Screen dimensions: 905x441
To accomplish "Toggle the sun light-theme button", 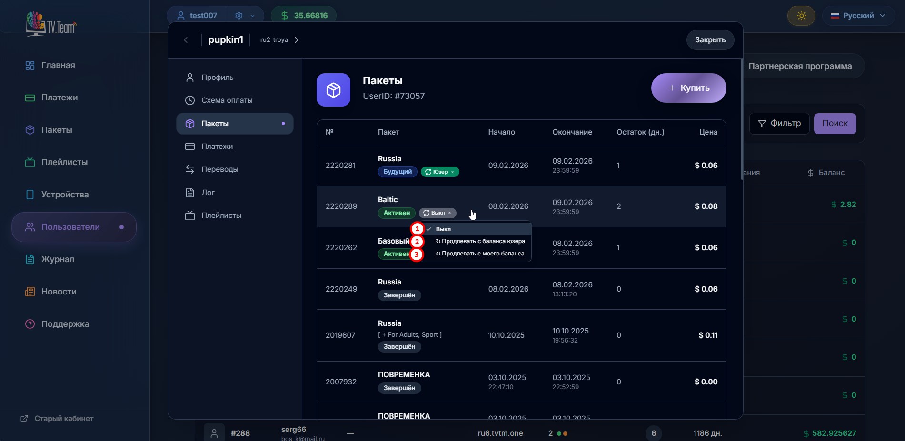I will coord(801,16).
